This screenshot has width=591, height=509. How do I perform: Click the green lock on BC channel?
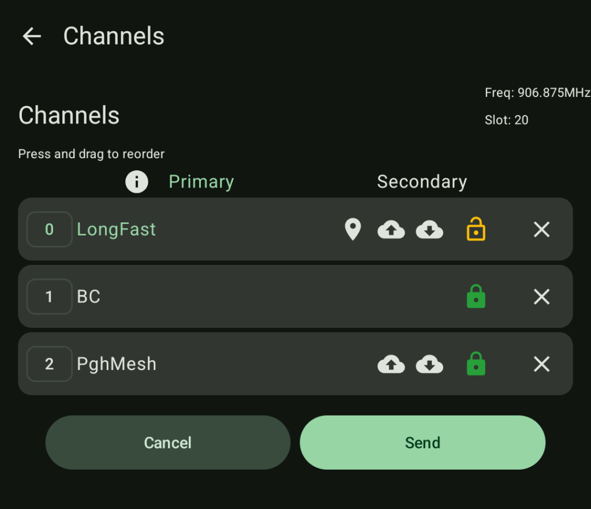pos(476,297)
